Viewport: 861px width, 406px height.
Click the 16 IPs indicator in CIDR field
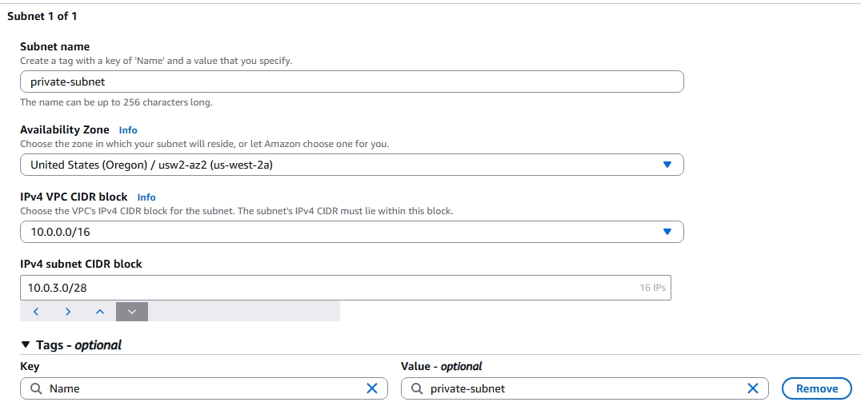652,288
